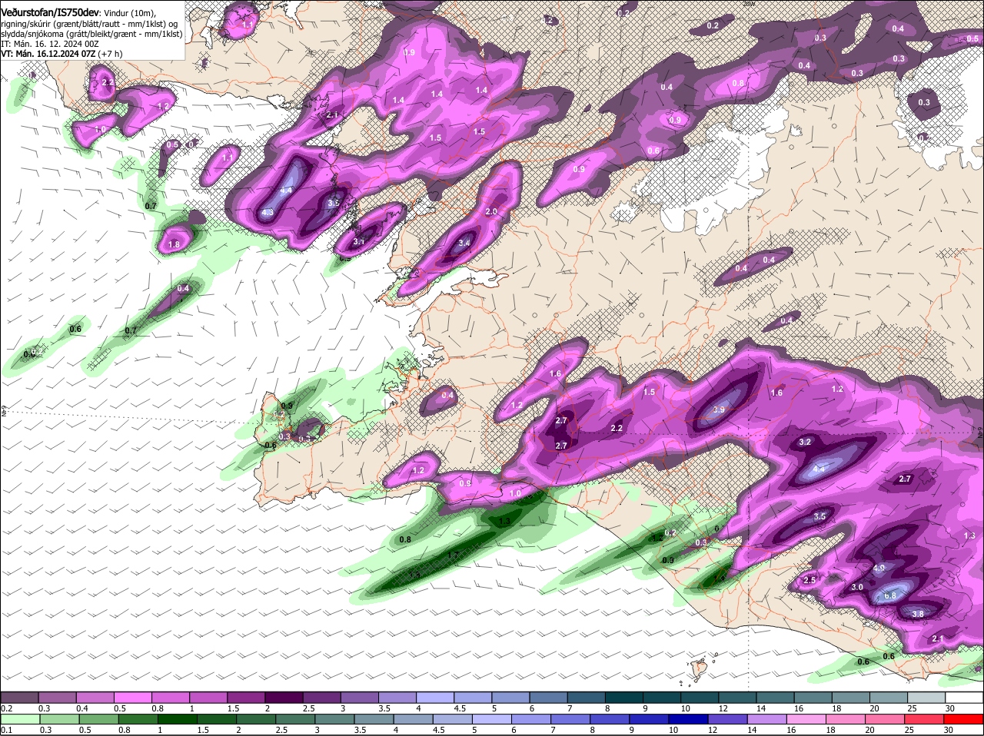The width and height of the screenshot is (984, 736).
Task: Click the 4.3 value label on the map
Action: [x=268, y=212]
